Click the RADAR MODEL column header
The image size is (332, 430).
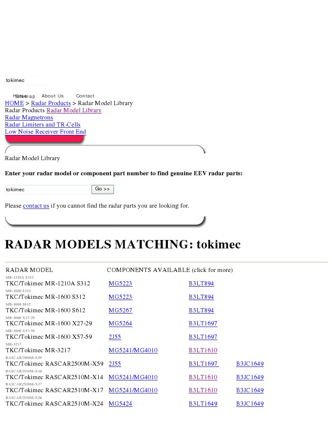click(29, 270)
